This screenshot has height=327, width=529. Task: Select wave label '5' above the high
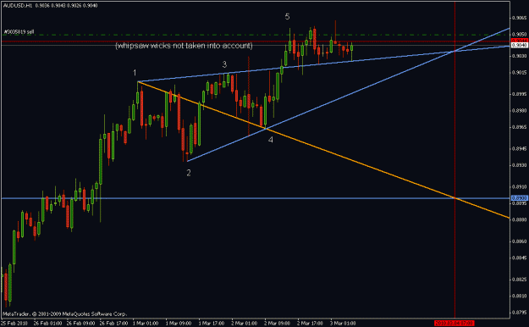[x=287, y=16]
